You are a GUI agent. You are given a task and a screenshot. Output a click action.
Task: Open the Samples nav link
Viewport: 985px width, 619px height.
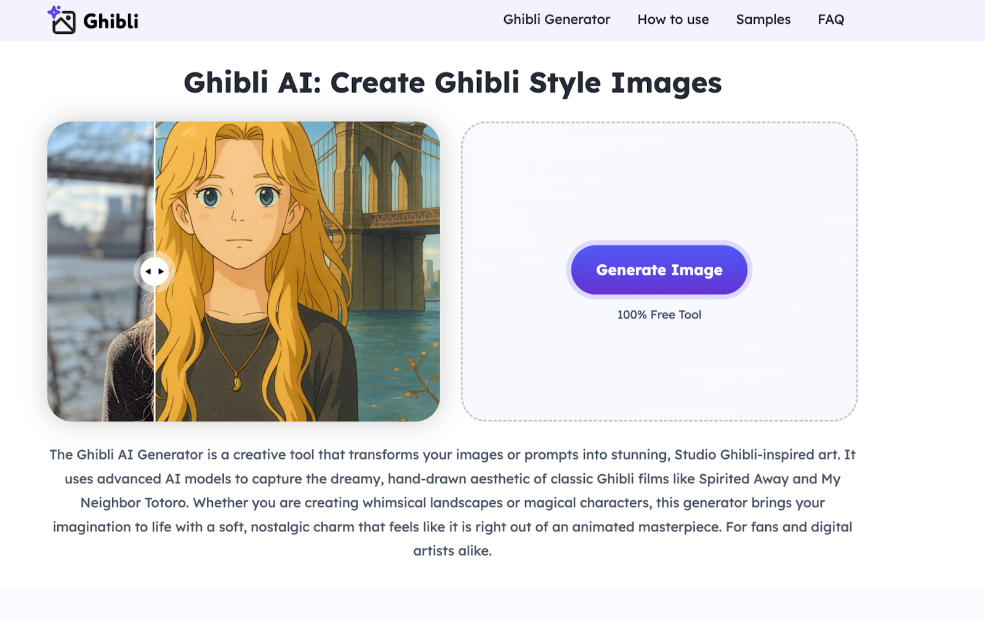(x=763, y=20)
